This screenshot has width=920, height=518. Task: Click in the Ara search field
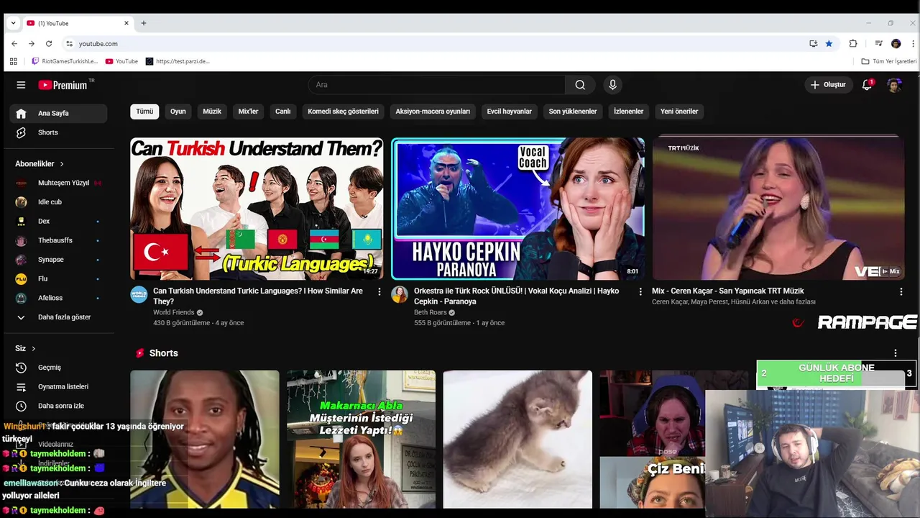click(x=437, y=85)
